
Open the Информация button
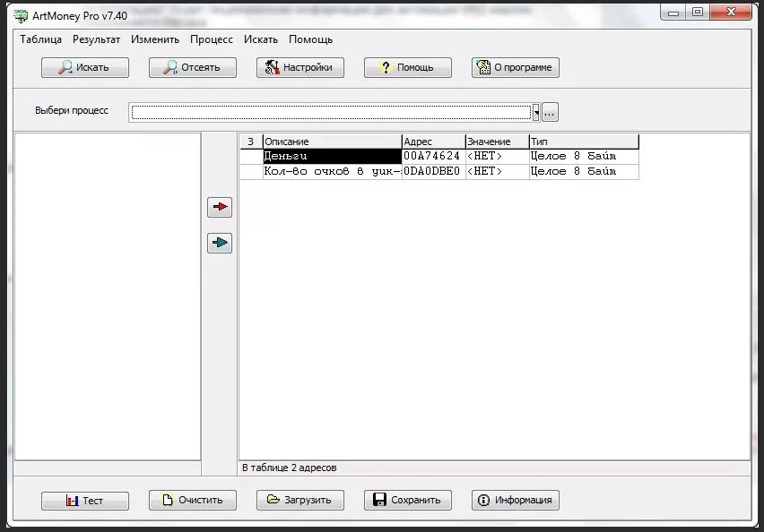(516, 500)
